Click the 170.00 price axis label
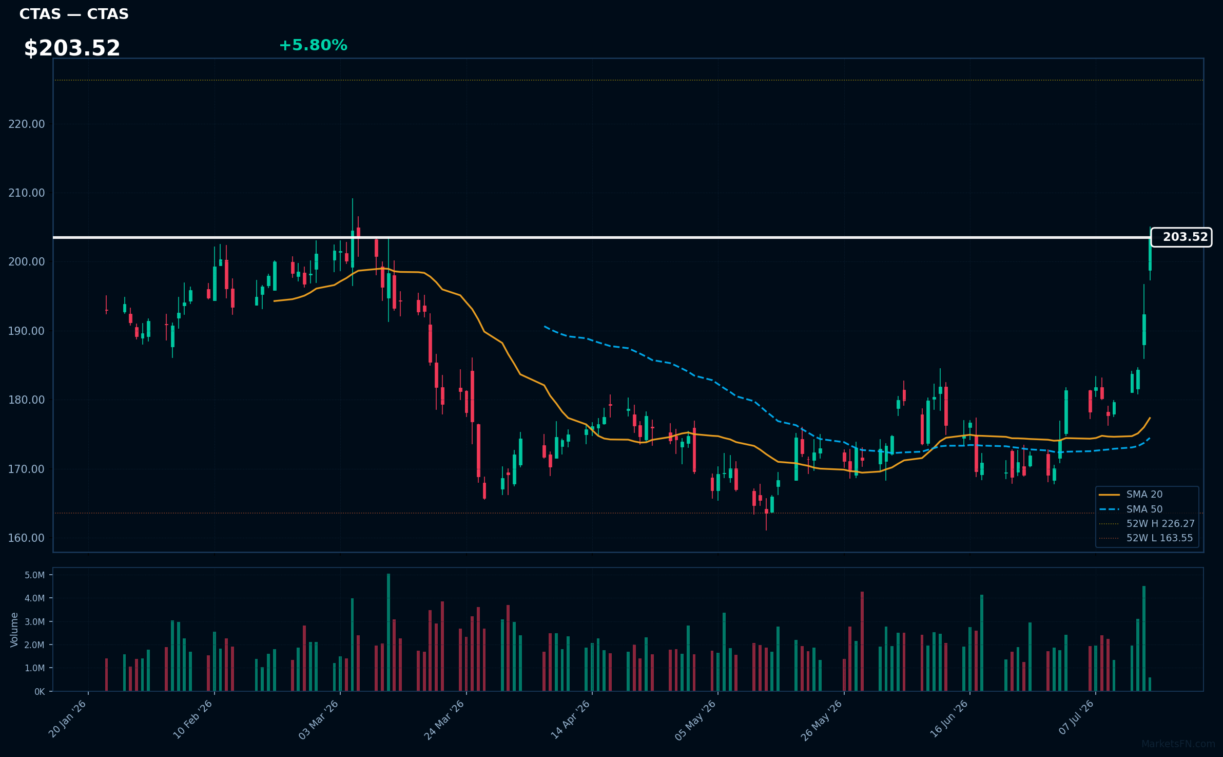Image resolution: width=1223 pixels, height=757 pixels. point(27,469)
